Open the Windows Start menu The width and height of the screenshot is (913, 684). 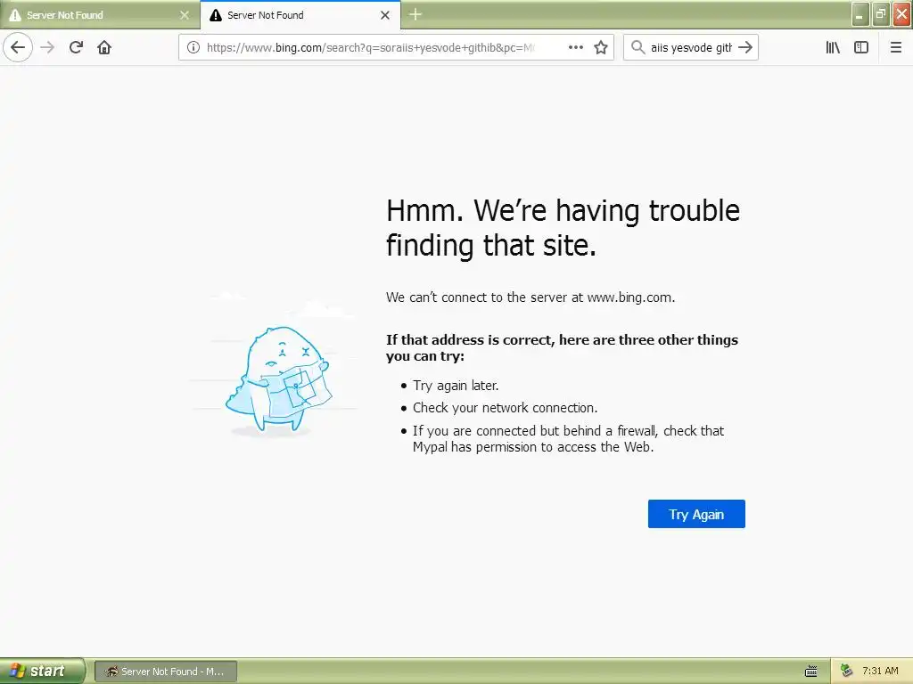(x=42, y=672)
